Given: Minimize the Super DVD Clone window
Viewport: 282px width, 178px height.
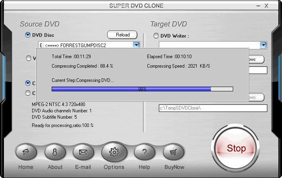Looking at the screenshot, I should (258, 6).
